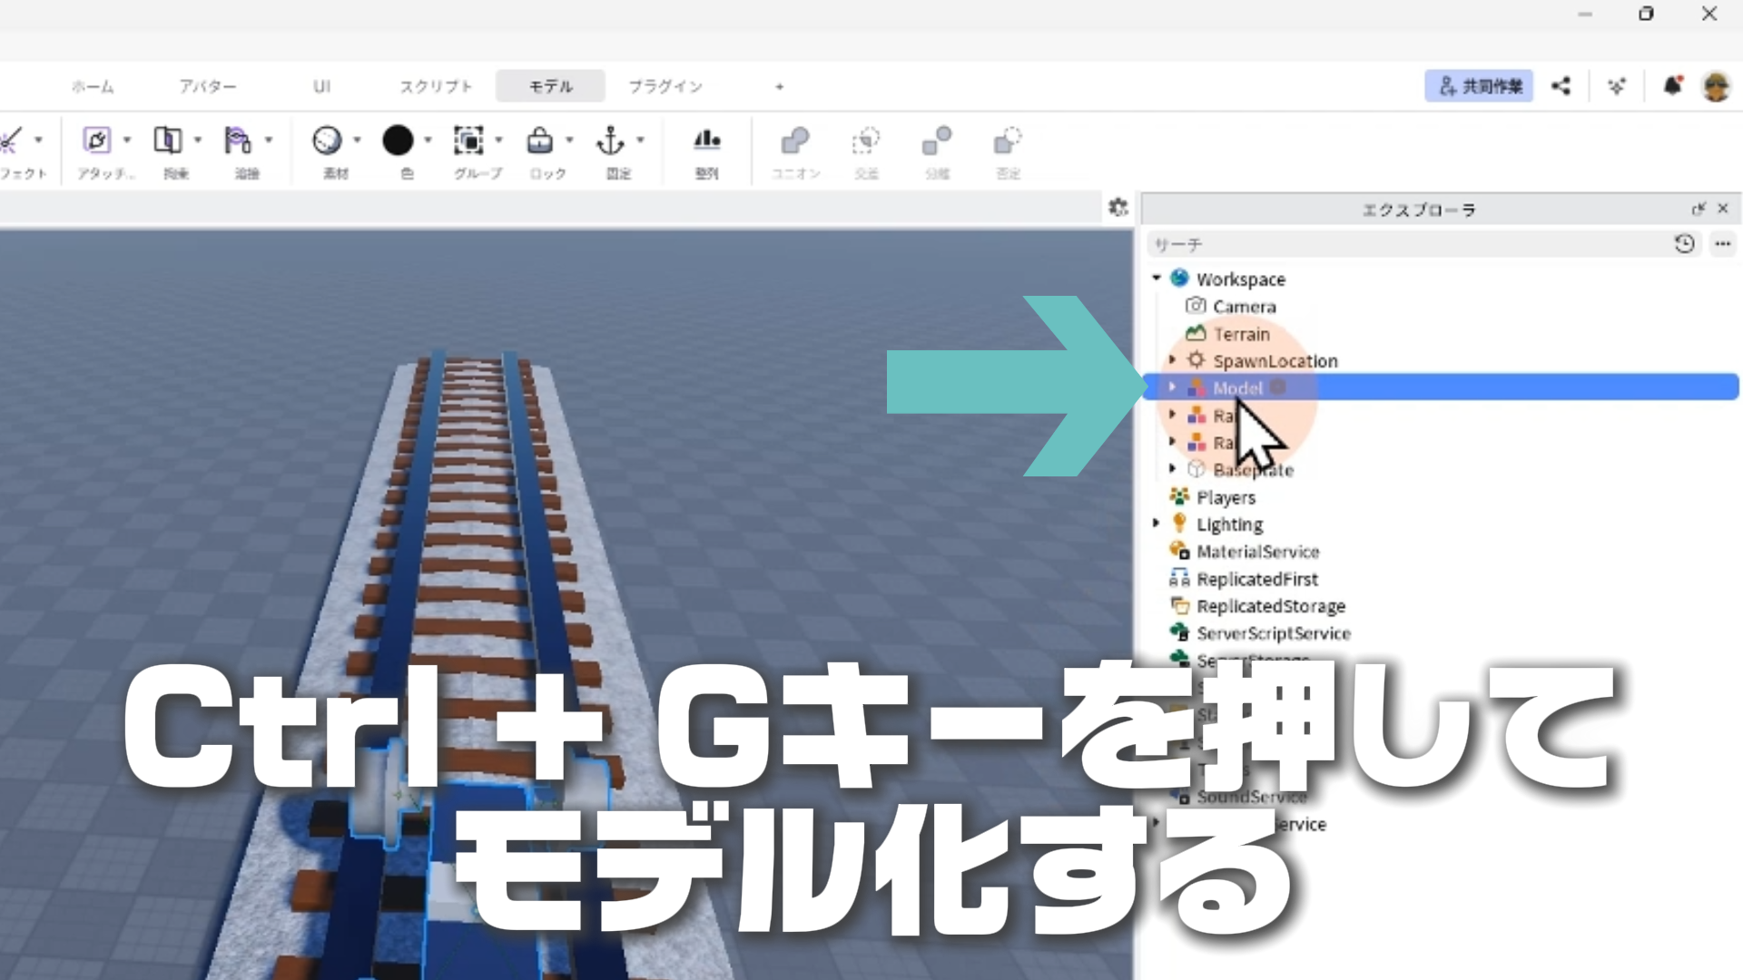This screenshot has width=1743, height=980.
Task: Click the 共同作業 collaborate button
Action: pyautogui.click(x=1479, y=86)
